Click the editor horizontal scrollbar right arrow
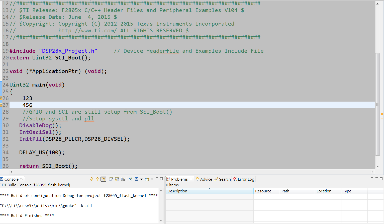 click(x=372, y=172)
